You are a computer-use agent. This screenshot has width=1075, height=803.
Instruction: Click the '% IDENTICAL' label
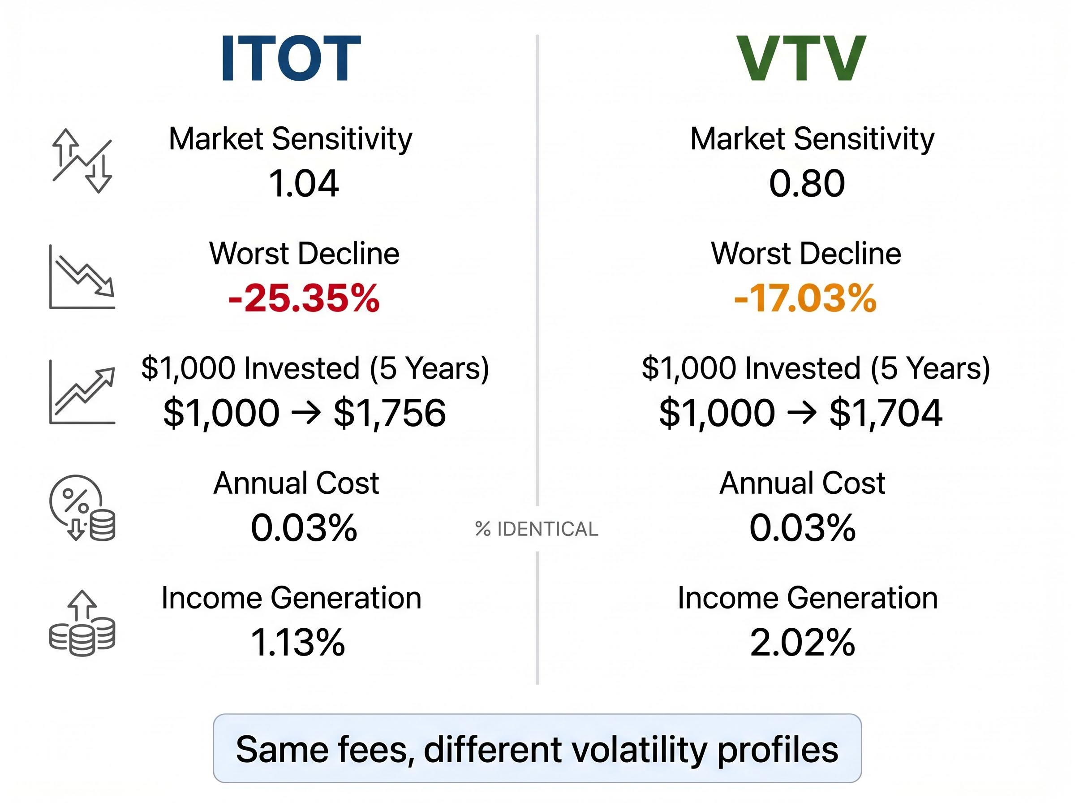coord(537,529)
